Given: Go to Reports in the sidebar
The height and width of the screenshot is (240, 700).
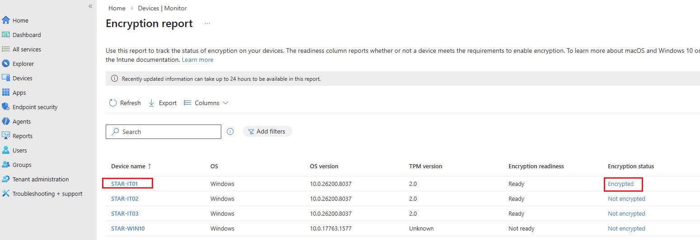Looking at the screenshot, I should pos(22,136).
